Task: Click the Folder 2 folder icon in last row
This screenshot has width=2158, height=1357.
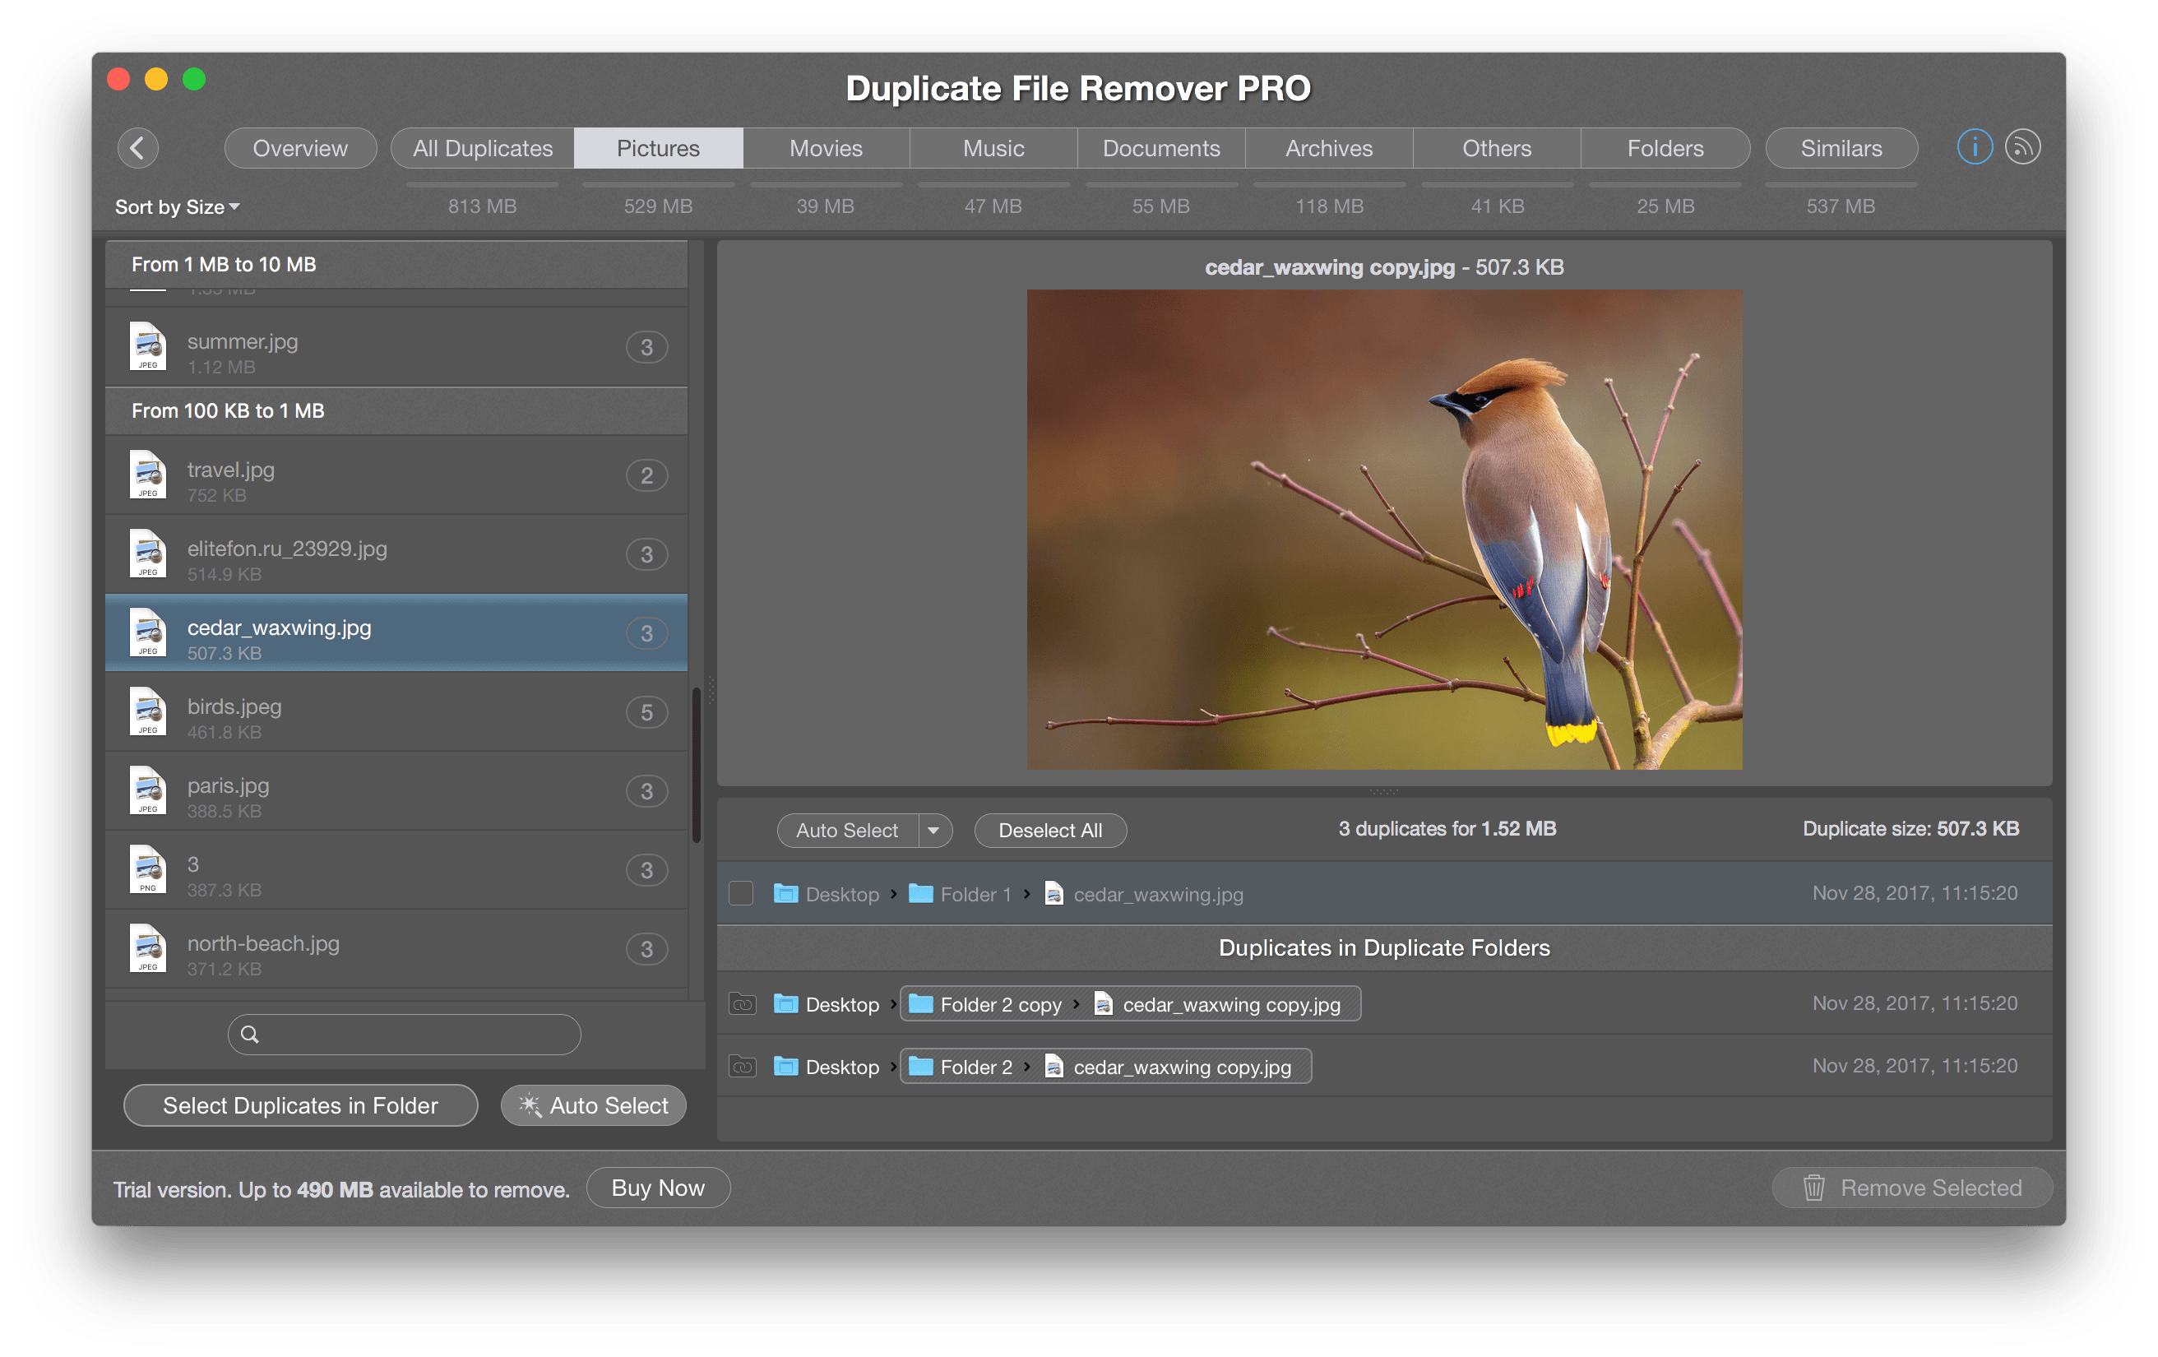Action: coord(920,1067)
